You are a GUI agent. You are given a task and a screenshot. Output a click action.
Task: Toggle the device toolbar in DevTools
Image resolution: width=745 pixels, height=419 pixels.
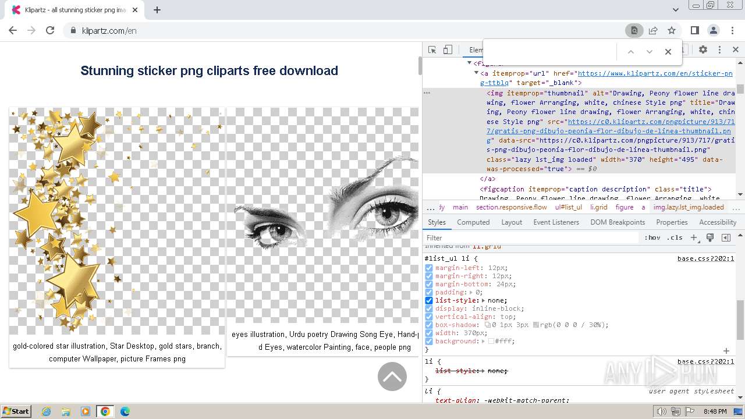(x=448, y=50)
